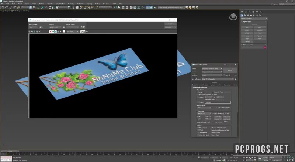Open the Output Size HDTV dropdown
The width and height of the screenshot is (295, 162).
(204, 114)
